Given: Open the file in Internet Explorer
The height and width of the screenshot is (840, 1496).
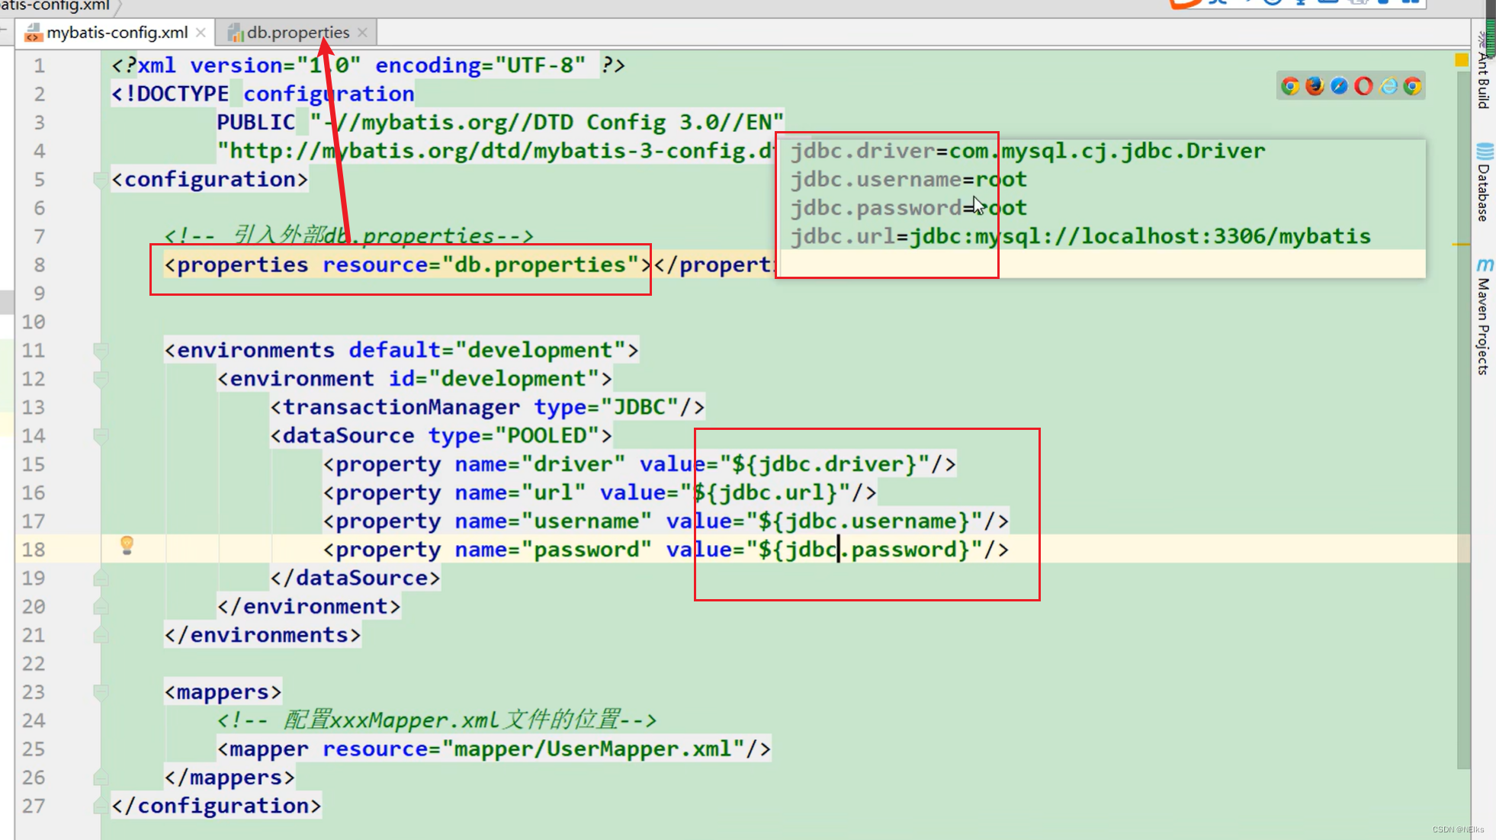Looking at the screenshot, I should (x=1388, y=86).
